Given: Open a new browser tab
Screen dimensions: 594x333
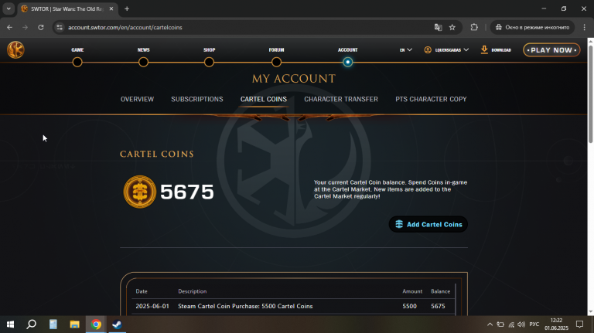Looking at the screenshot, I should (127, 8).
